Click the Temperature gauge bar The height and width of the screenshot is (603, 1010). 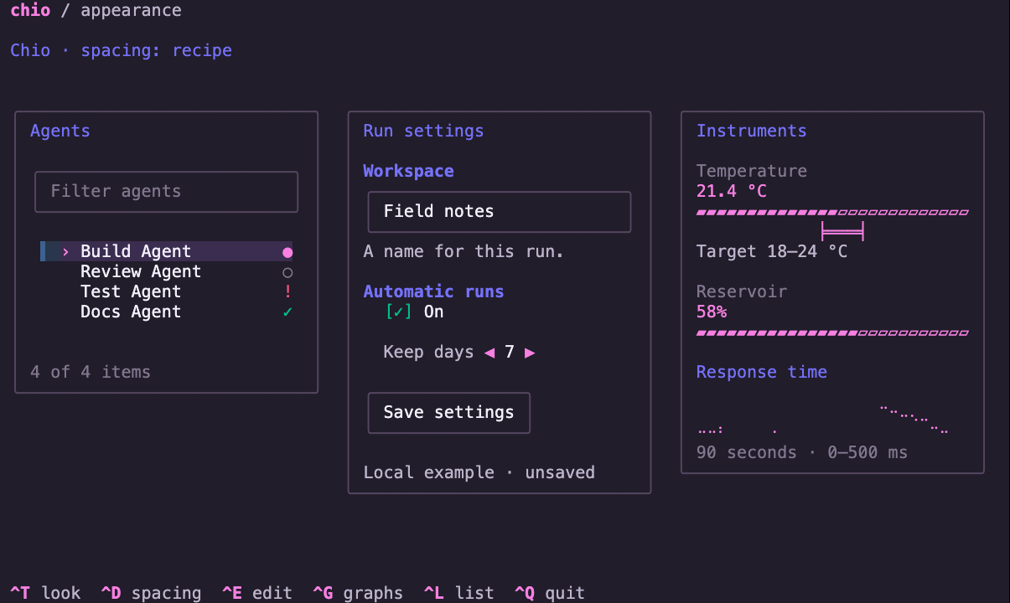pos(832,213)
